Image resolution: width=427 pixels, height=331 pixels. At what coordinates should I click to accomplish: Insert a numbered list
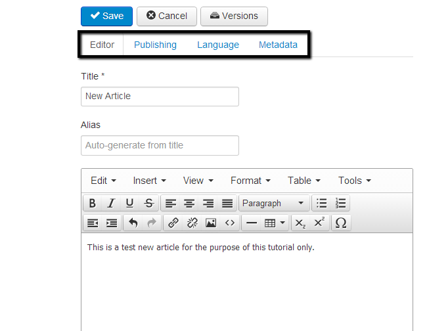340,203
